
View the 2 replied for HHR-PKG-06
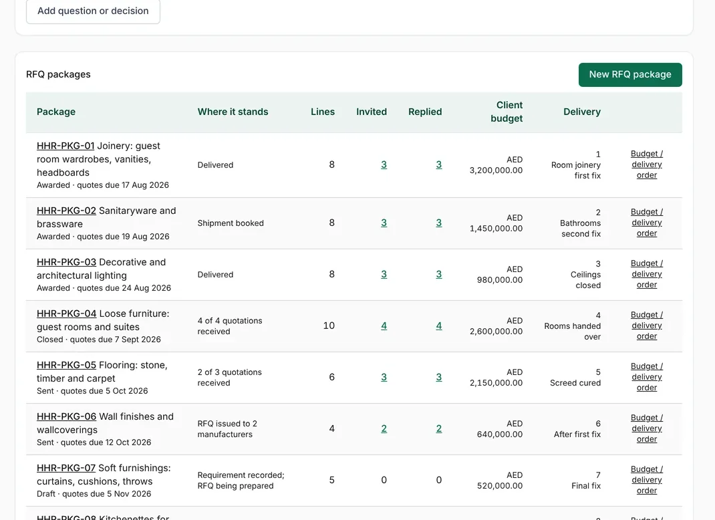(438, 429)
